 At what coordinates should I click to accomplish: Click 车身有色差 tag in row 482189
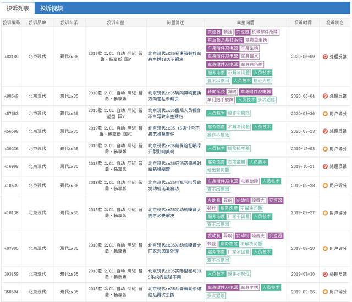click(x=251, y=65)
